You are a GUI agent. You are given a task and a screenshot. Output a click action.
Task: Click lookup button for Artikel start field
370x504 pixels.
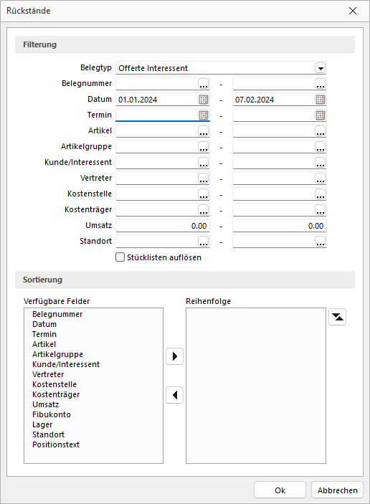(x=204, y=131)
